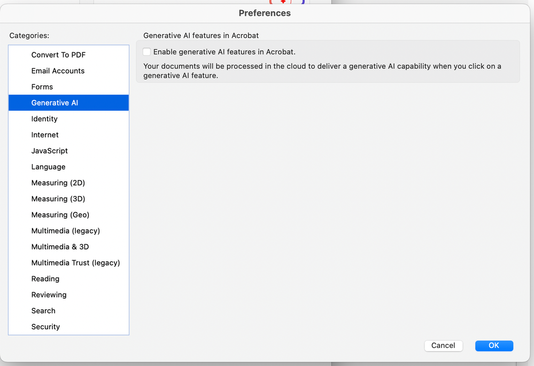Image resolution: width=534 pixels, height=366 pixels.
Task: Open Reading preferences
Action: coord(45,279)
